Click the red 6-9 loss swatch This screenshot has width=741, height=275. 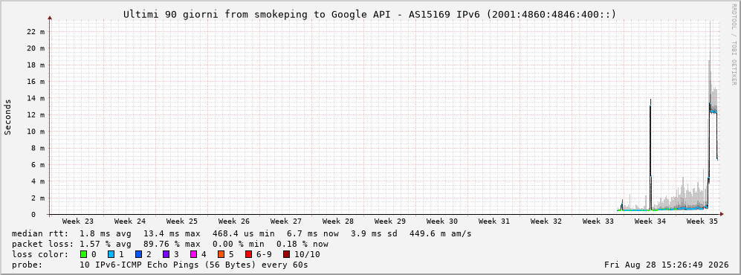pos(248,254)
